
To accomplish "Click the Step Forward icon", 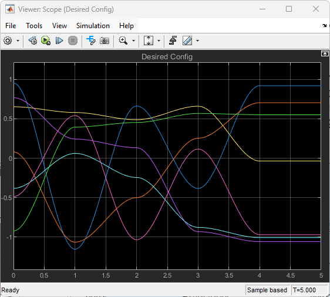I will click(59, 41).
